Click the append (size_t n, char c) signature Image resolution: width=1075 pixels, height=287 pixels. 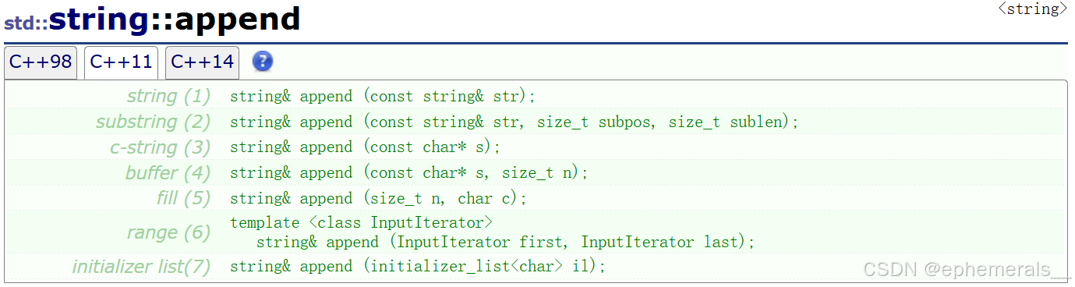378,199
